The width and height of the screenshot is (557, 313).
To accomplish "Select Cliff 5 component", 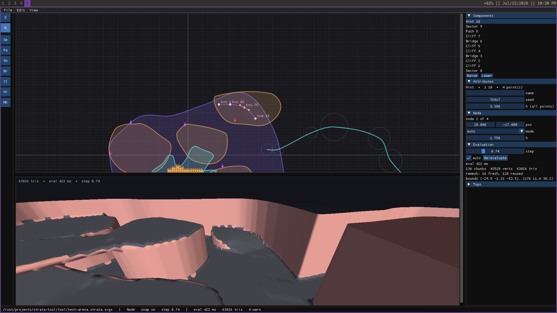I will coord(511,46).
